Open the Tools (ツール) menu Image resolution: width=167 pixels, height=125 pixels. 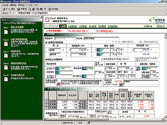29,5
